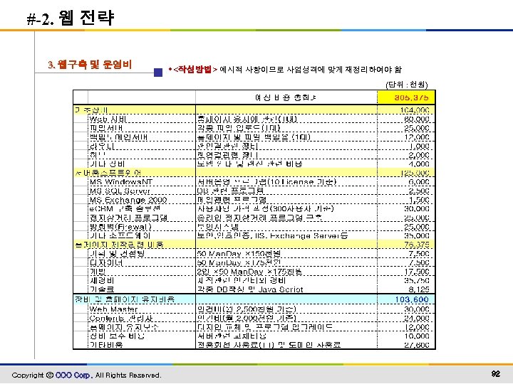Click the '방화벽(Firewall)' cell
This screenshot has width=513, height=384.
coord(120,227)
